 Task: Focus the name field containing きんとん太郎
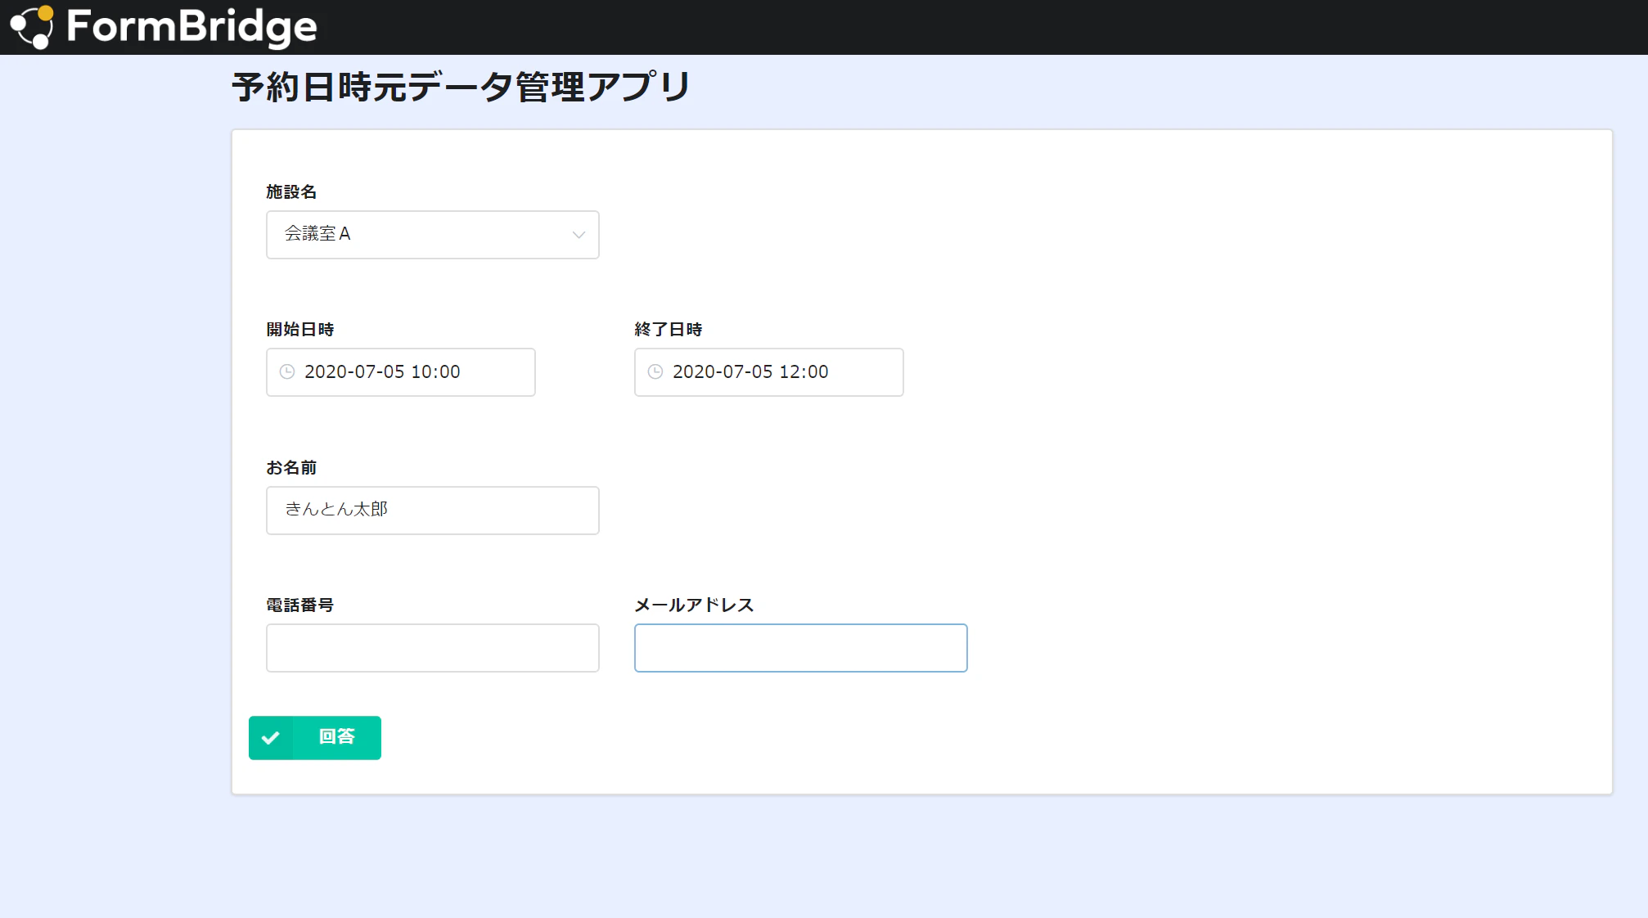click(432, 511)
